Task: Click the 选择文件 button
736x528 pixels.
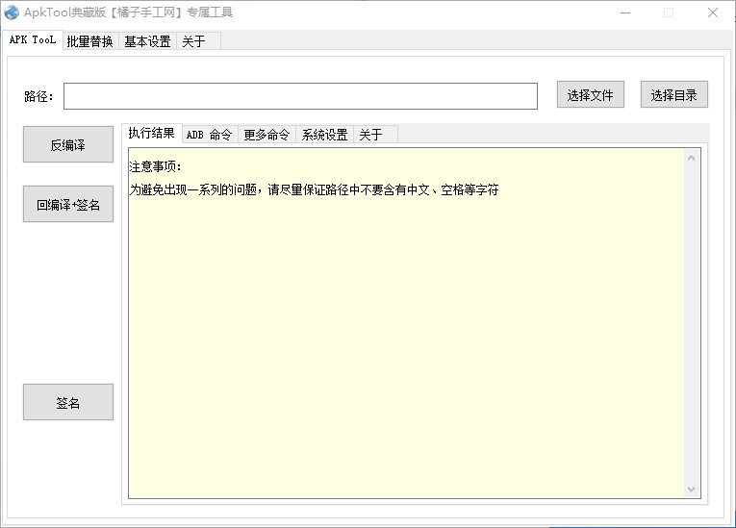Action: 591,95
